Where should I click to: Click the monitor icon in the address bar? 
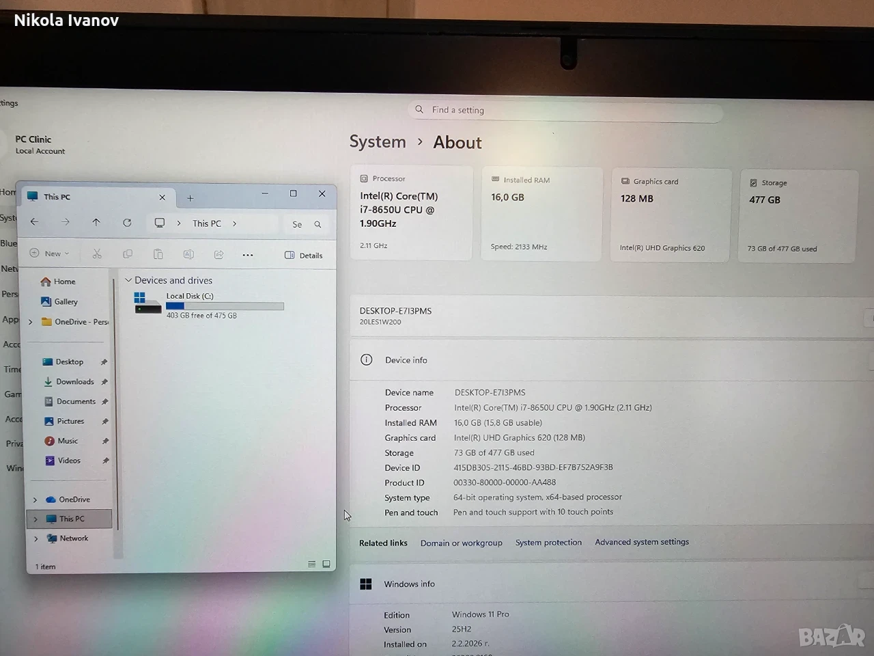(x=160, y=223)
